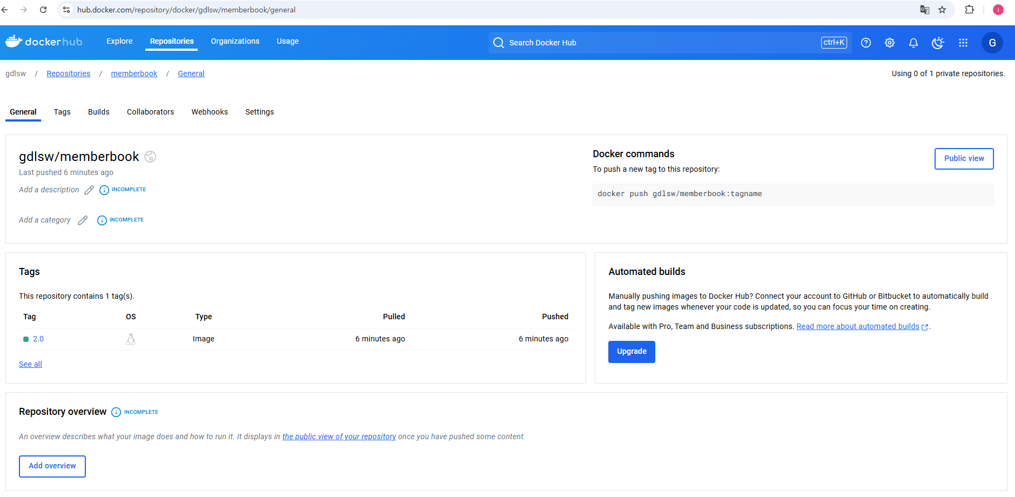Viewport: 1015px width, 497px height.
Task: Open the notifications bell icon
Action: 913,43
